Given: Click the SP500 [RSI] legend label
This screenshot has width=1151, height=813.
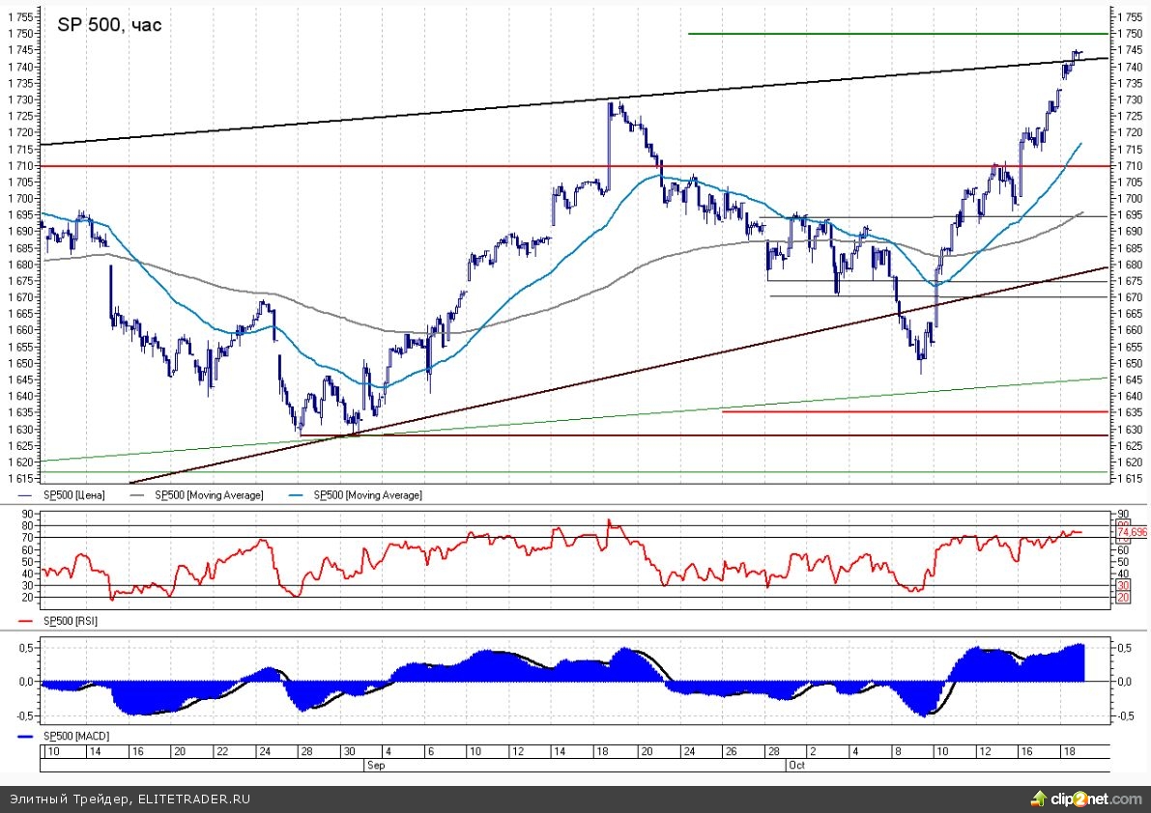Looking at the screenshot, I should coord(70,622).
